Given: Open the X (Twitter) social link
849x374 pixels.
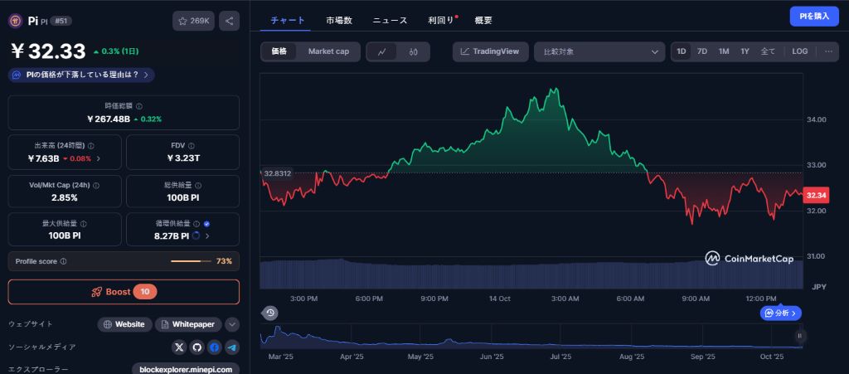Looking at the screenshot, I should (x=179, y=347).
